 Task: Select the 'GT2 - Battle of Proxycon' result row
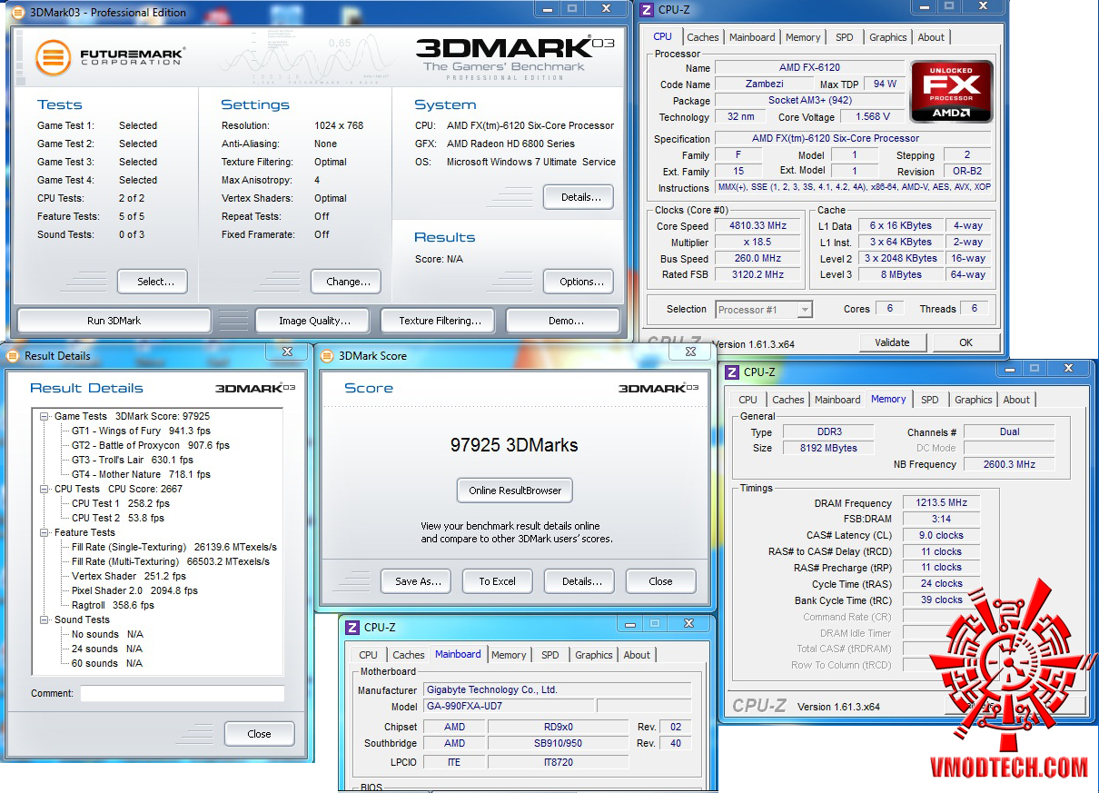151,445
